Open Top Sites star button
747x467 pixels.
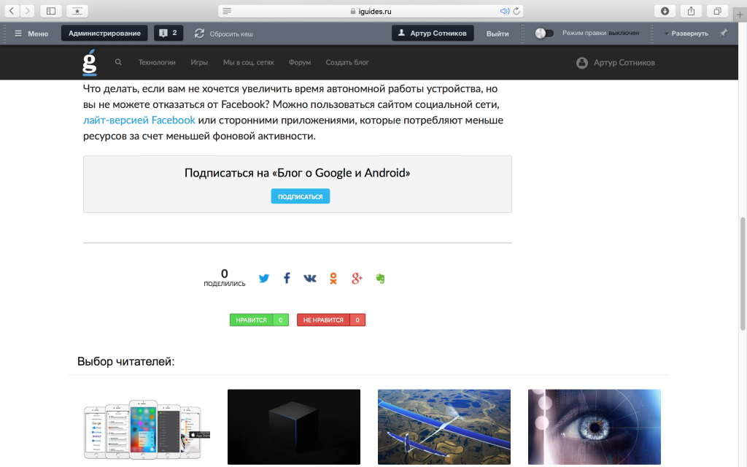[x=77, y=10]
